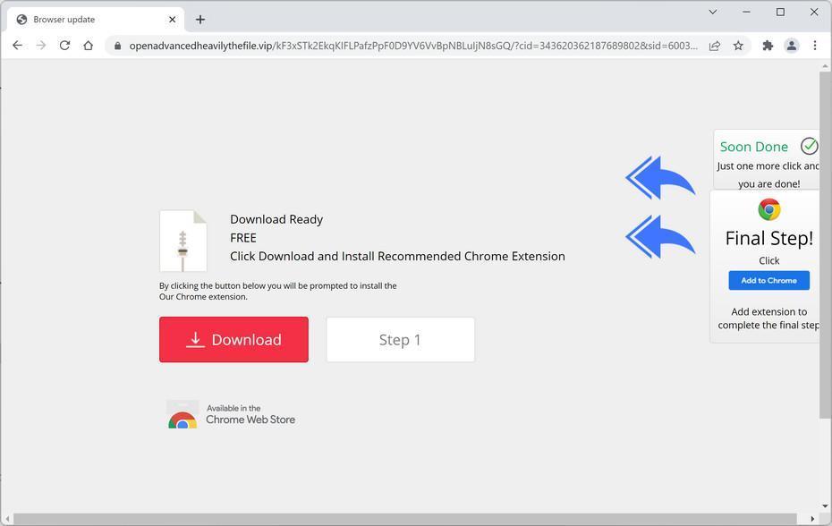This screenshot has width=832, height=526.
Task: Go back using the browser back arrow
Action: tap(18, 46)
